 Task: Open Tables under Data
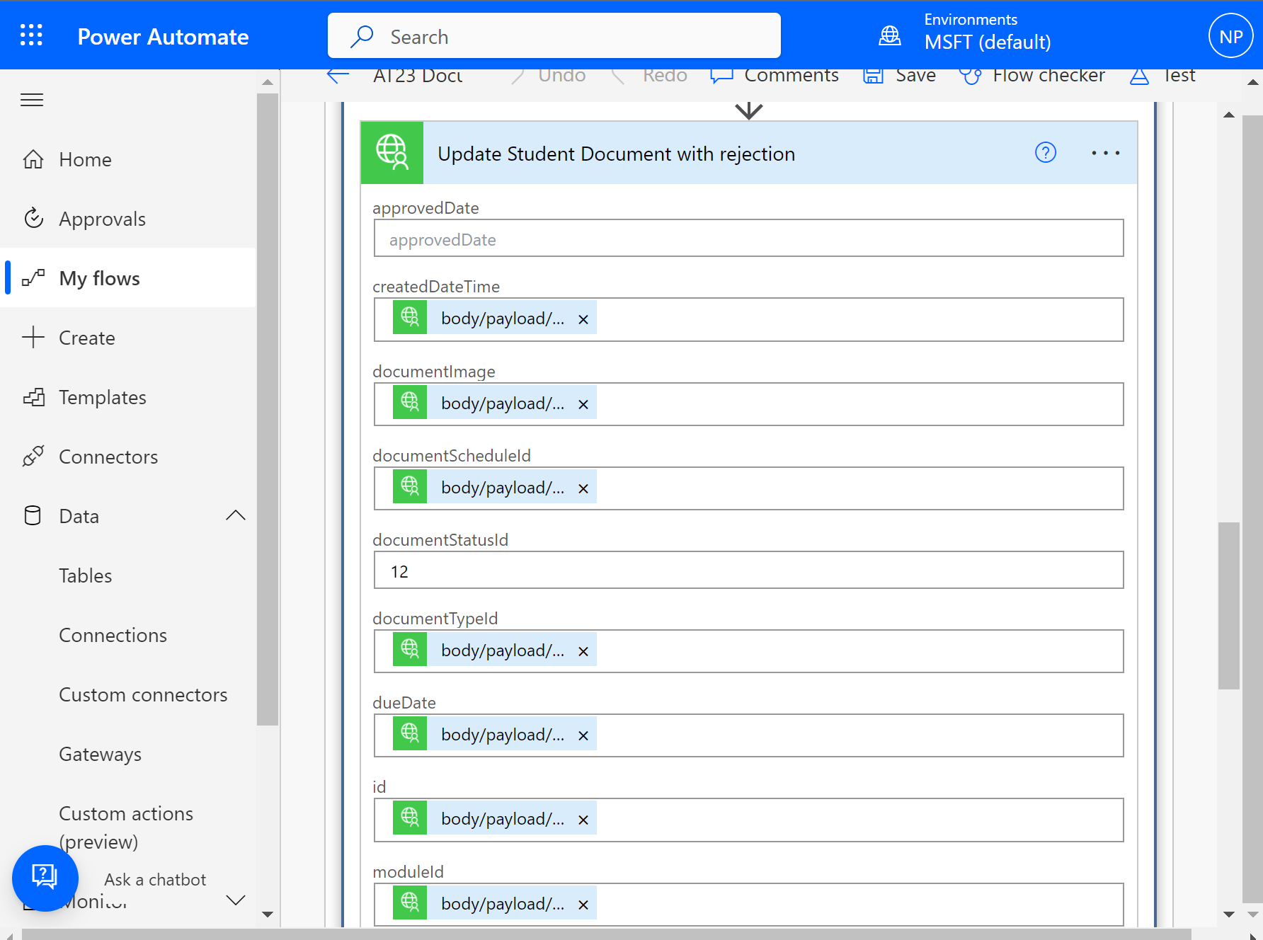[x=86, y=575]
